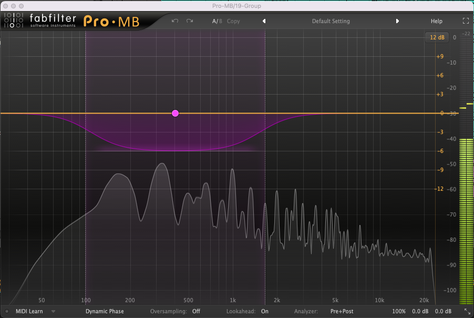The image size is (474, 318).
Task: Open the 12 dB display range selector
Action: tap(437, 37)
